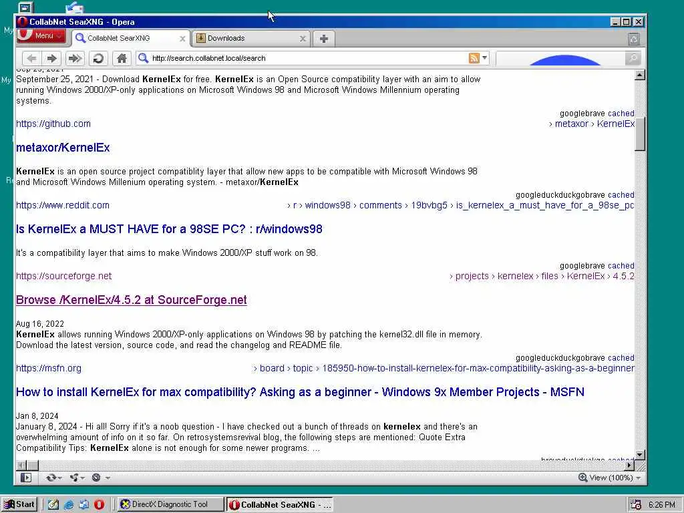The height and width of the screenshot is (513, 684).
Task: Click the https://github.com URL link
Action: pyautogui.click(x=53, y=124)
